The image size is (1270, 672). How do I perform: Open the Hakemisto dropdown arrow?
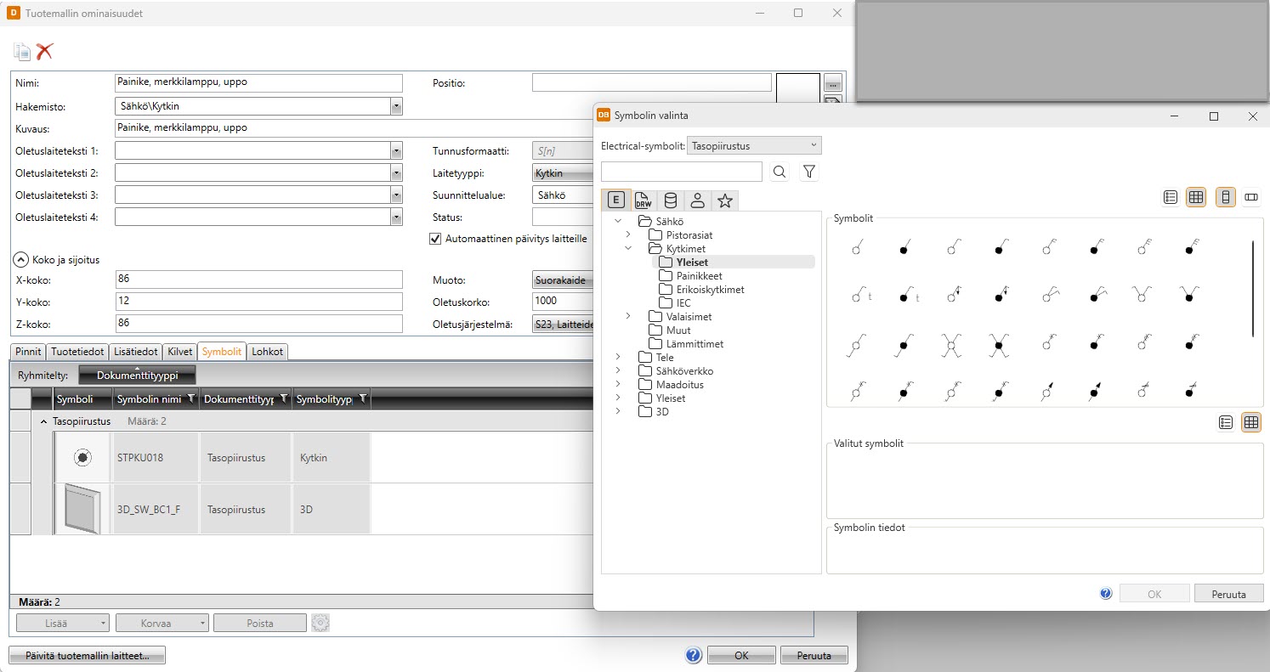click(x=396, y=106)
